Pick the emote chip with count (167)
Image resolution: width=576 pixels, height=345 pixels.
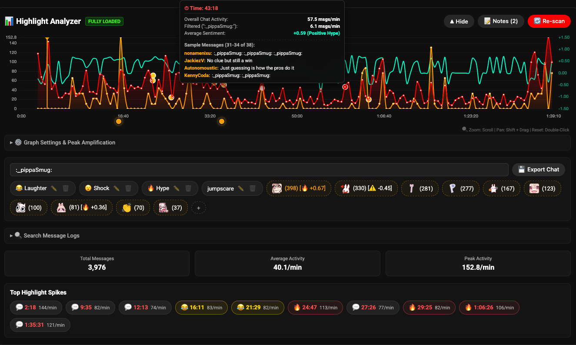[x=502, y=188]
